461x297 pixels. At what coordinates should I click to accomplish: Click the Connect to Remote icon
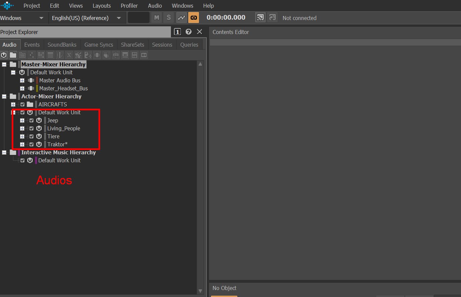260,18
